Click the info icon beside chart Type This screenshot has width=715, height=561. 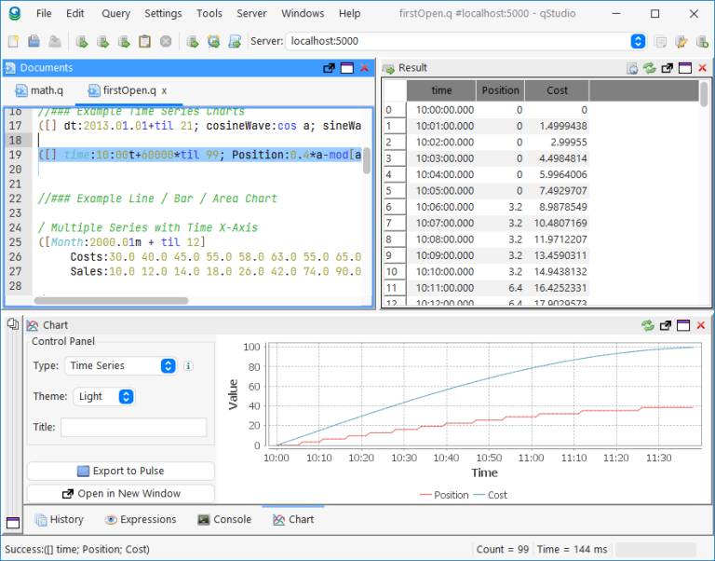coord(188,366)
